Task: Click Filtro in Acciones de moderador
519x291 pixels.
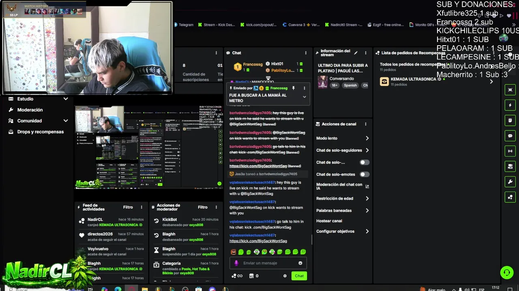Action: [x=203, y=207]
